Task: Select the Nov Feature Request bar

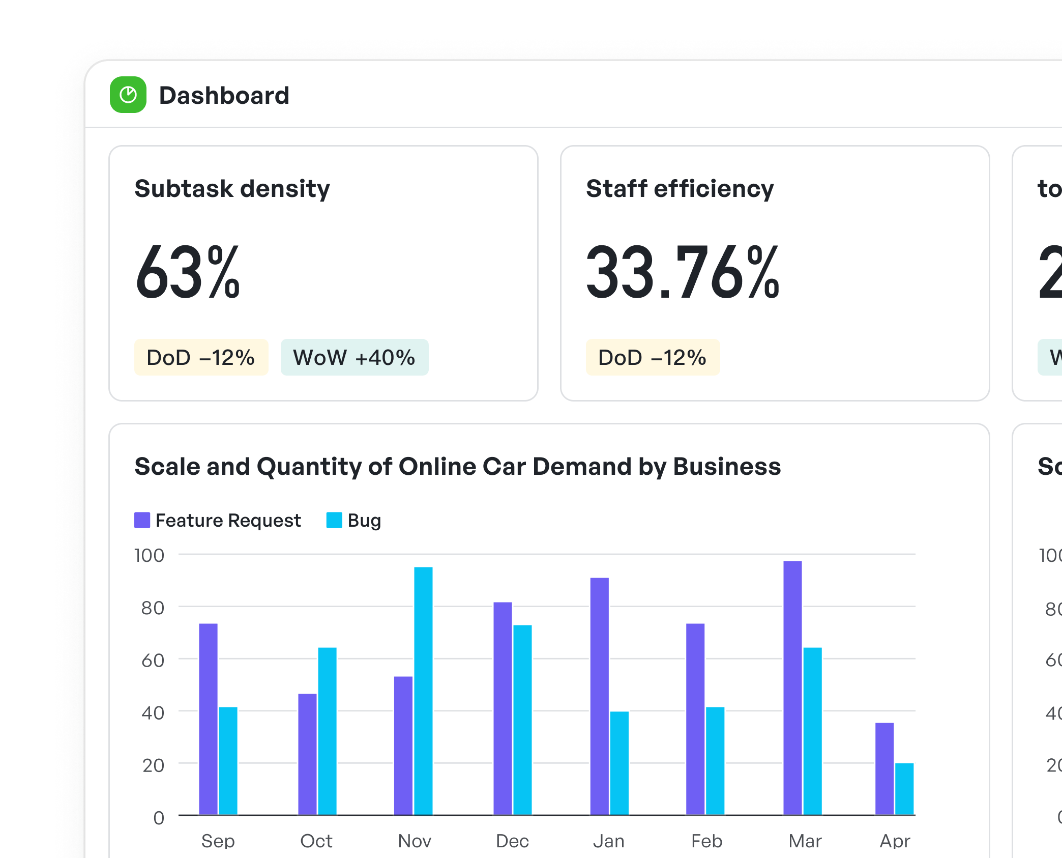Action: [x=403, y=746]
